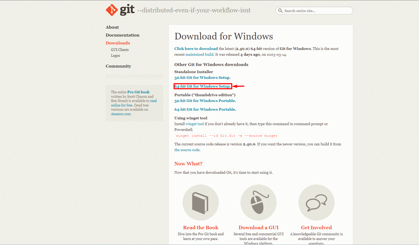Open the Get Involved speech bubbles icon

[316, 202]
